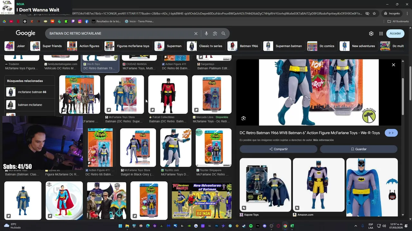
Task: Open Google Drive bookmark
Action: pyautogui.click(x=4, y=21)
